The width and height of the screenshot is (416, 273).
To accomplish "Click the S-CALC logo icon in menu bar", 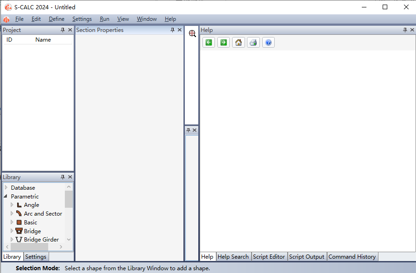I will coord(6,19).
